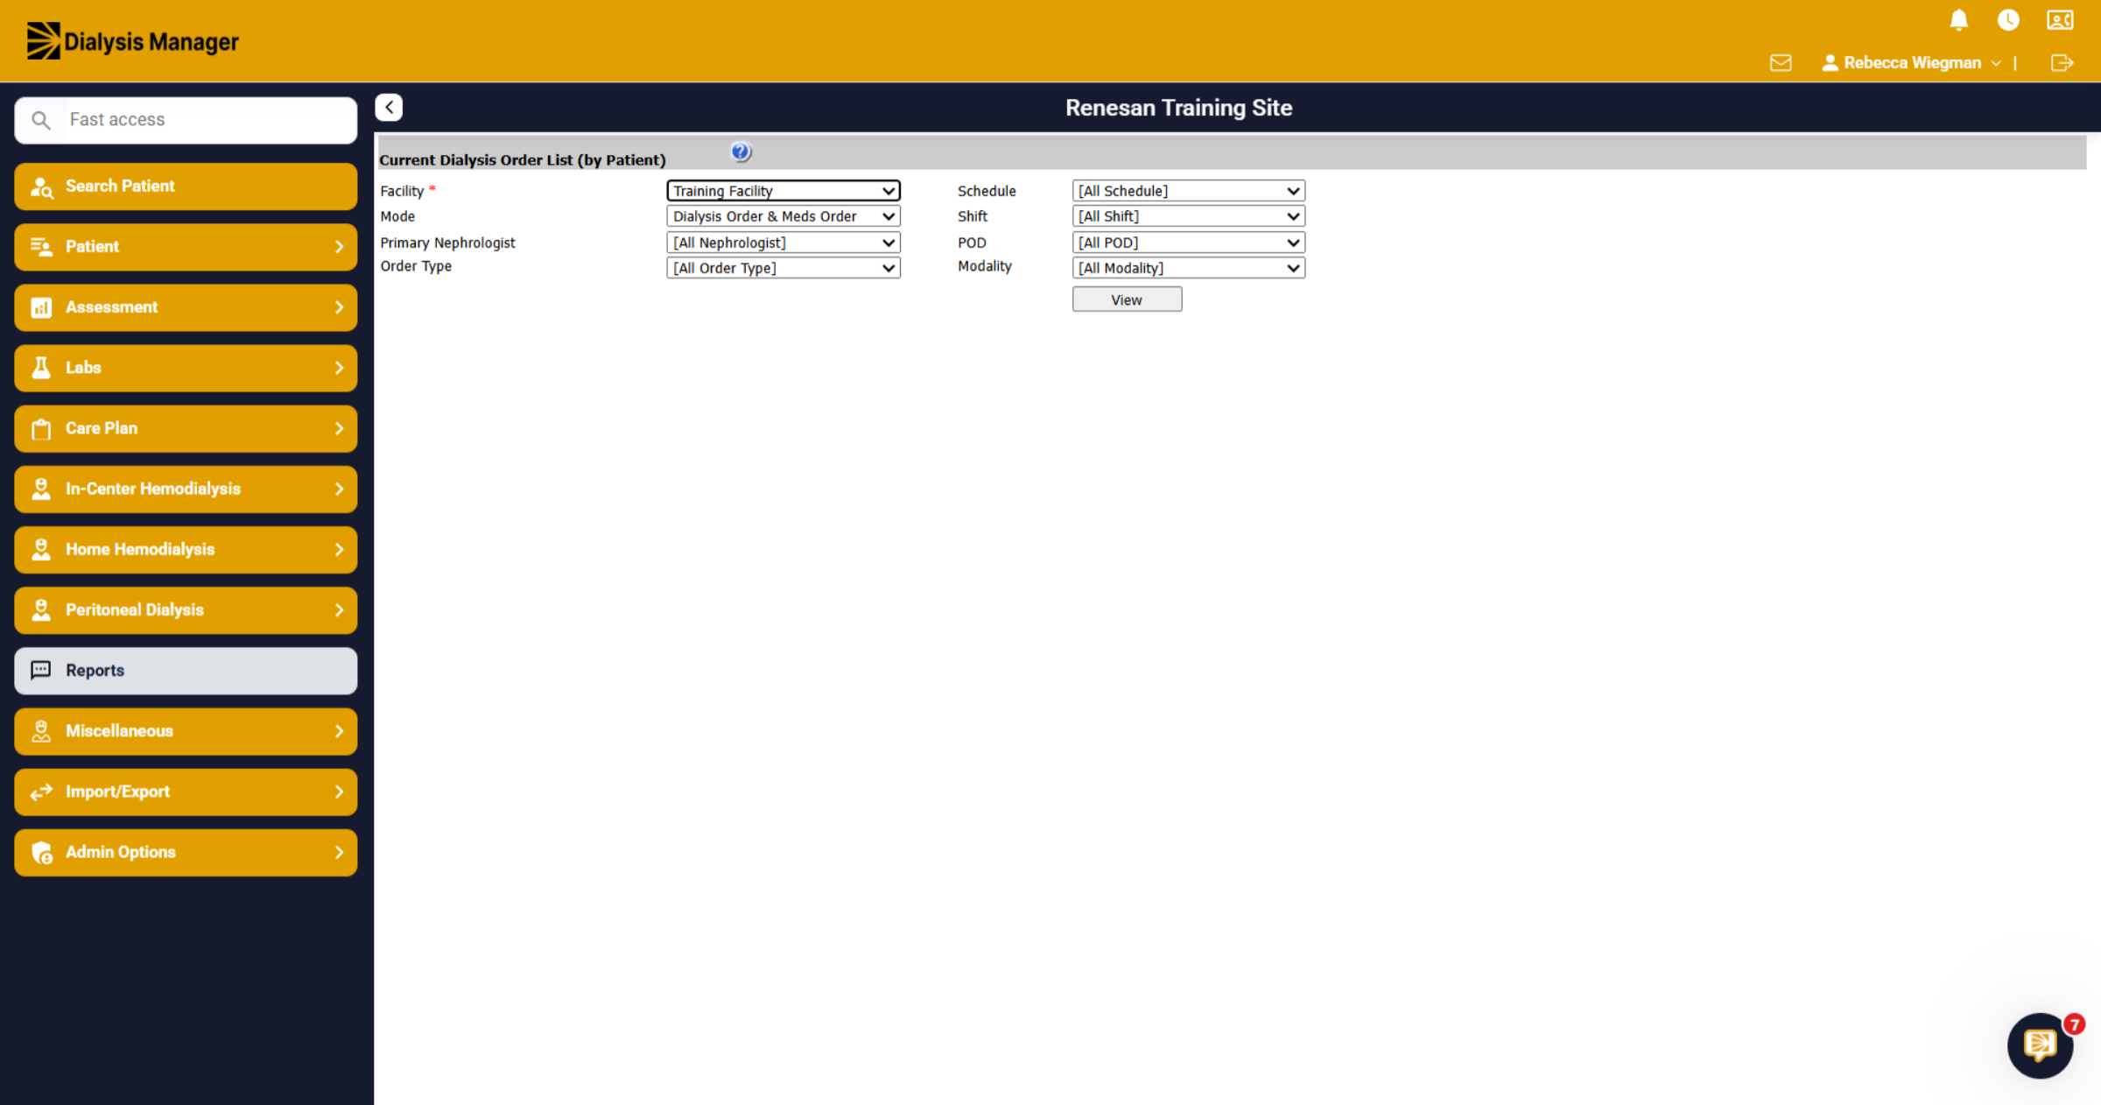Open the Schedule dropdown
The image size is (2101, 1105).
[1189, 191]
